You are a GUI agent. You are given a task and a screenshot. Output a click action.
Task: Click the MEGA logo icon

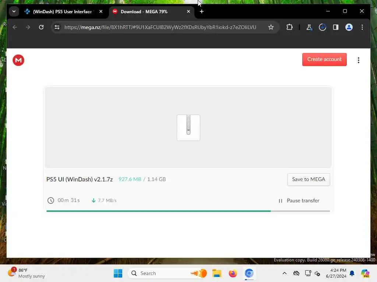pos(18,60)
